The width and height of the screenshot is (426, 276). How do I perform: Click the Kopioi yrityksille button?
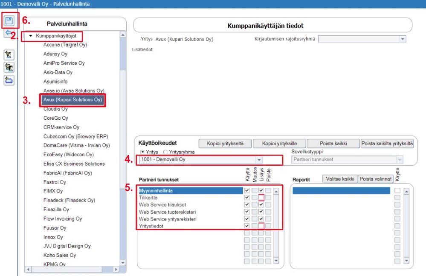279,143
